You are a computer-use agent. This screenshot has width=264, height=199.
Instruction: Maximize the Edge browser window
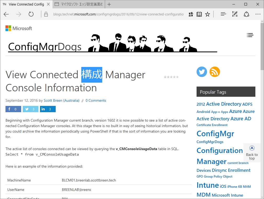246,4
